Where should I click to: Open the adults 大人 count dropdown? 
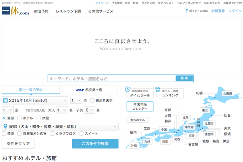pos(62,110)
